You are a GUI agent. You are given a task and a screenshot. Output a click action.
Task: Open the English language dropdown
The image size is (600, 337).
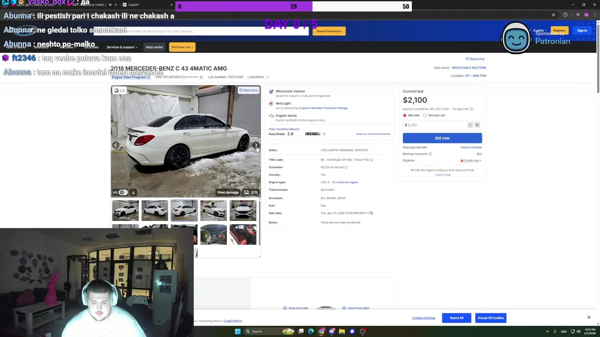click(540, 30)
